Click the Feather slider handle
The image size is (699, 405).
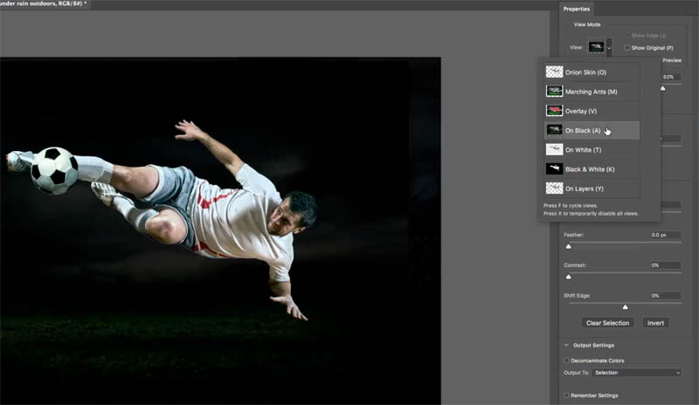click(569, 246)
